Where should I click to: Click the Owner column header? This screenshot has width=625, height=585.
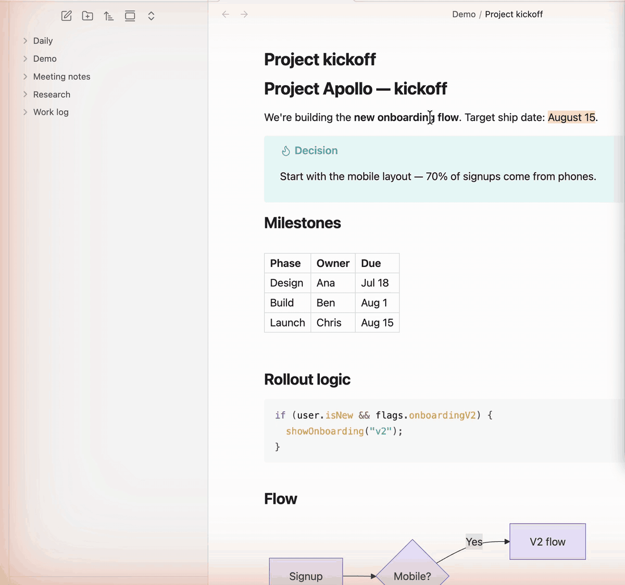pos(333,264)
